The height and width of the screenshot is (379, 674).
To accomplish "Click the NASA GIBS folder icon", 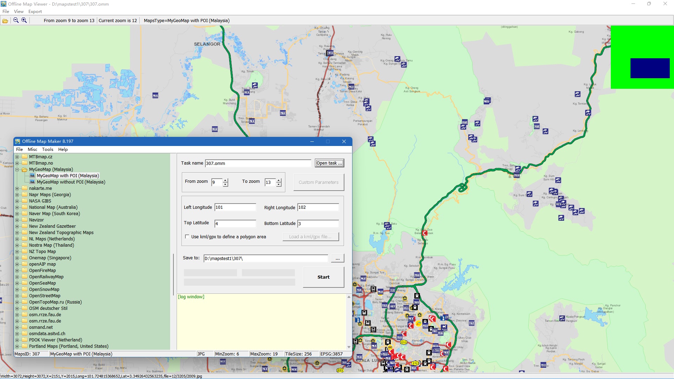I will [x=25, y=201].
